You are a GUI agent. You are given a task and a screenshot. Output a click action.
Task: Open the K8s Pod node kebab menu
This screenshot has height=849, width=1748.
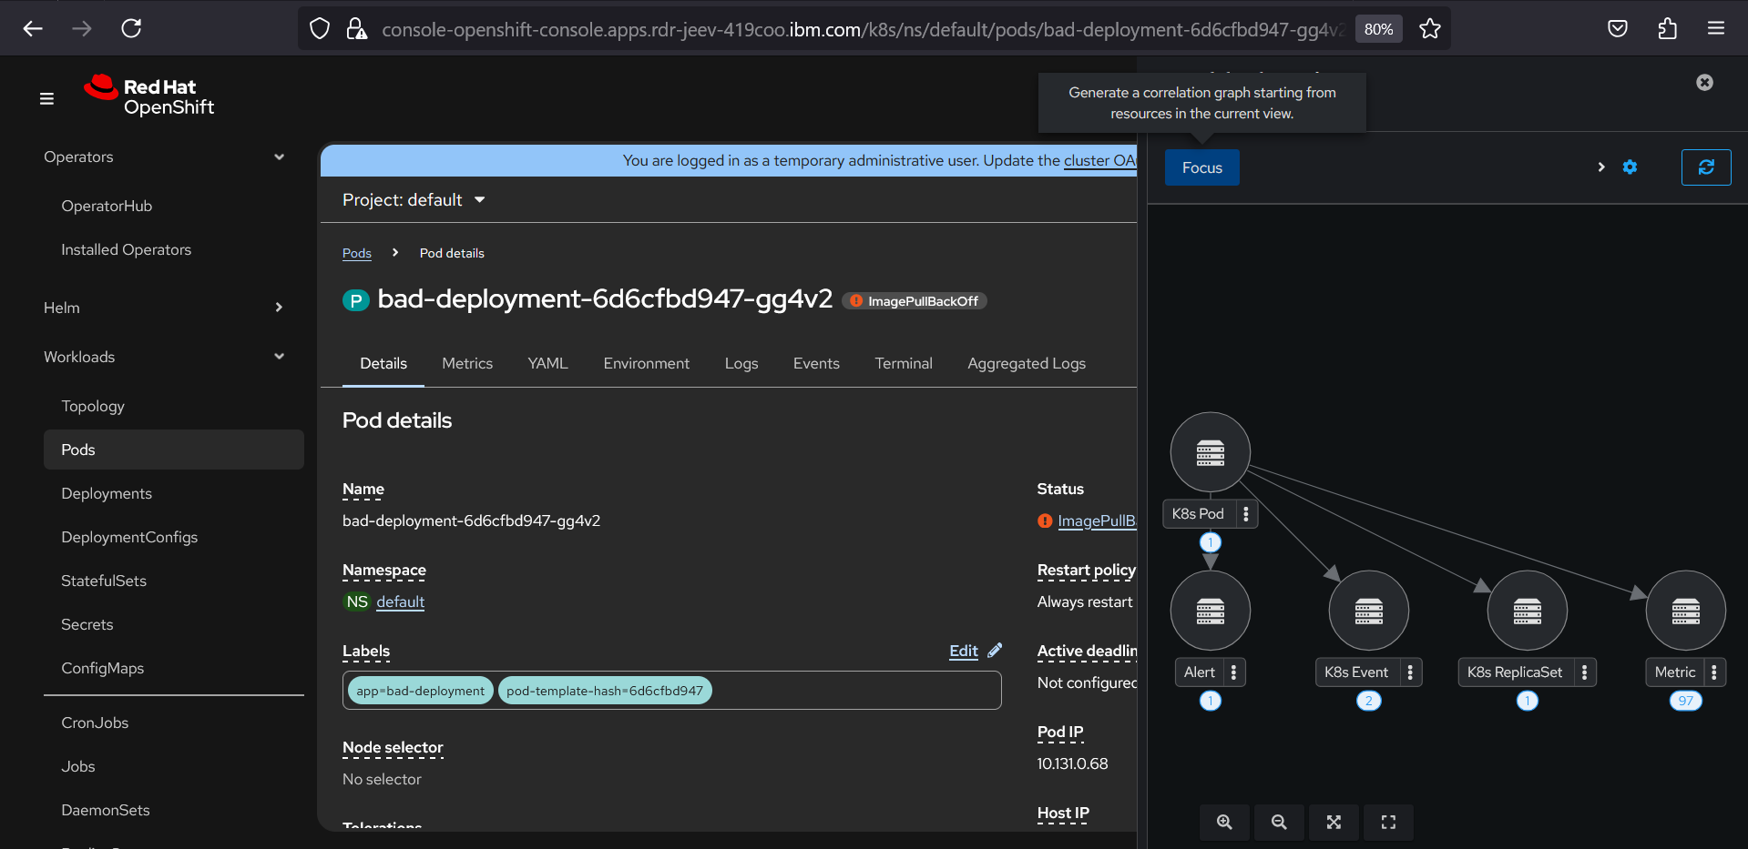coord(1246,514)
